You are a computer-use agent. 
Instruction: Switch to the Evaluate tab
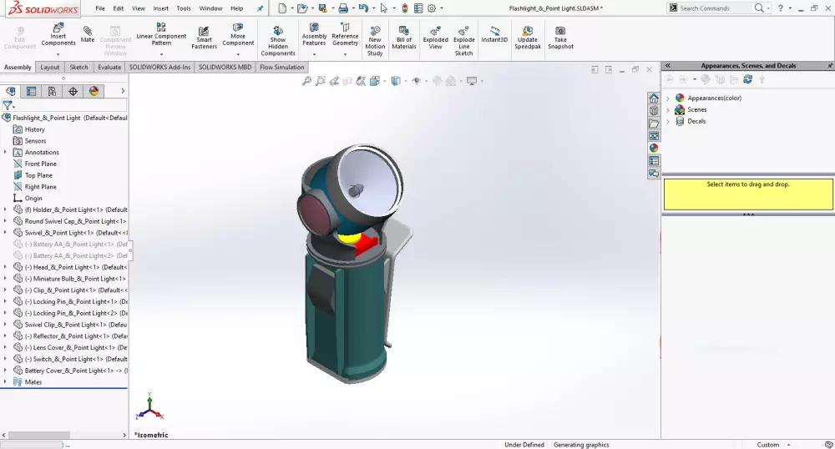click(109, 67)
